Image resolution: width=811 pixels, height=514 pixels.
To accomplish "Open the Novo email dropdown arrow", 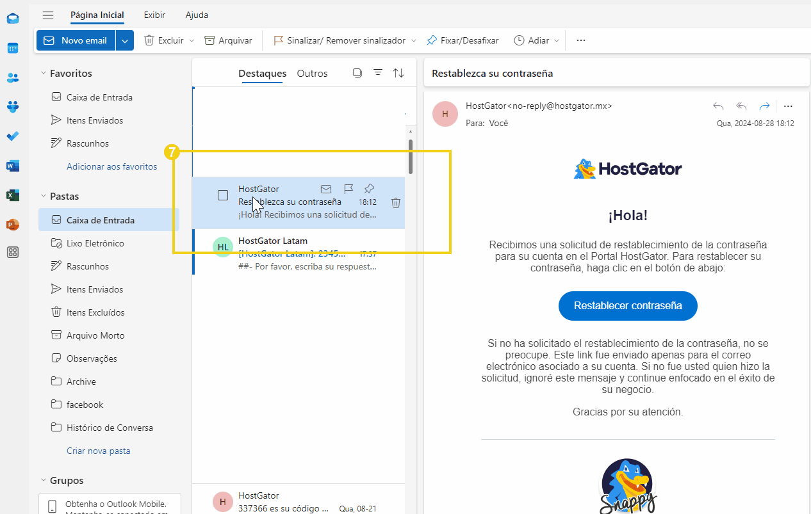I will click(125, 40).
